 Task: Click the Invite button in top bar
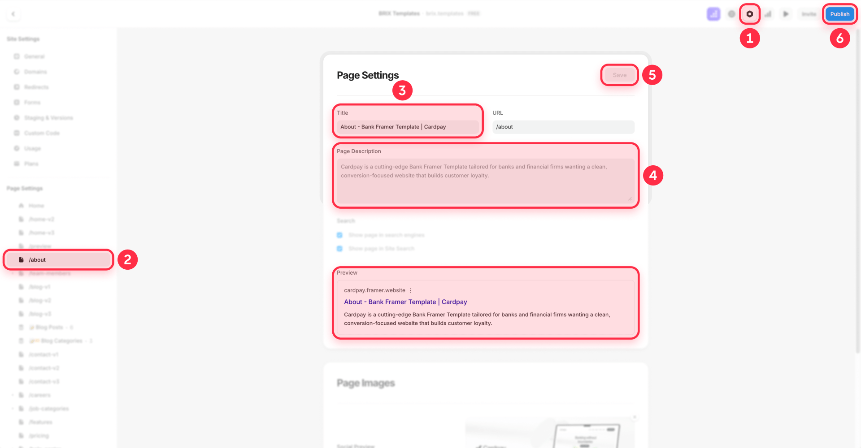pos(809,14)
